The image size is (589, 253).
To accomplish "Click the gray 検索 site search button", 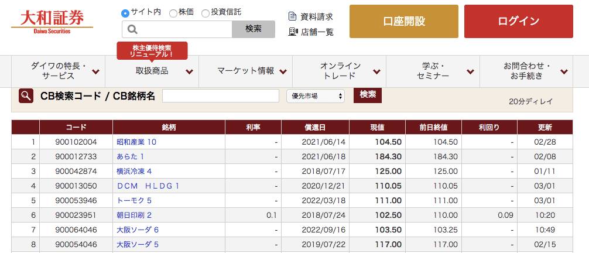I will point(253,29).
